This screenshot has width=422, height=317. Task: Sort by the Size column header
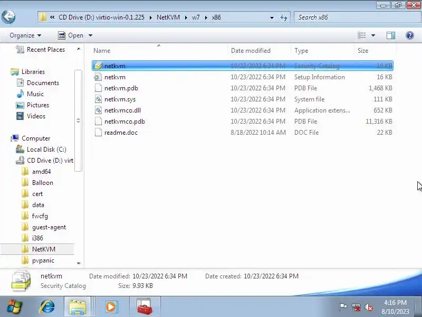point(363,51)
